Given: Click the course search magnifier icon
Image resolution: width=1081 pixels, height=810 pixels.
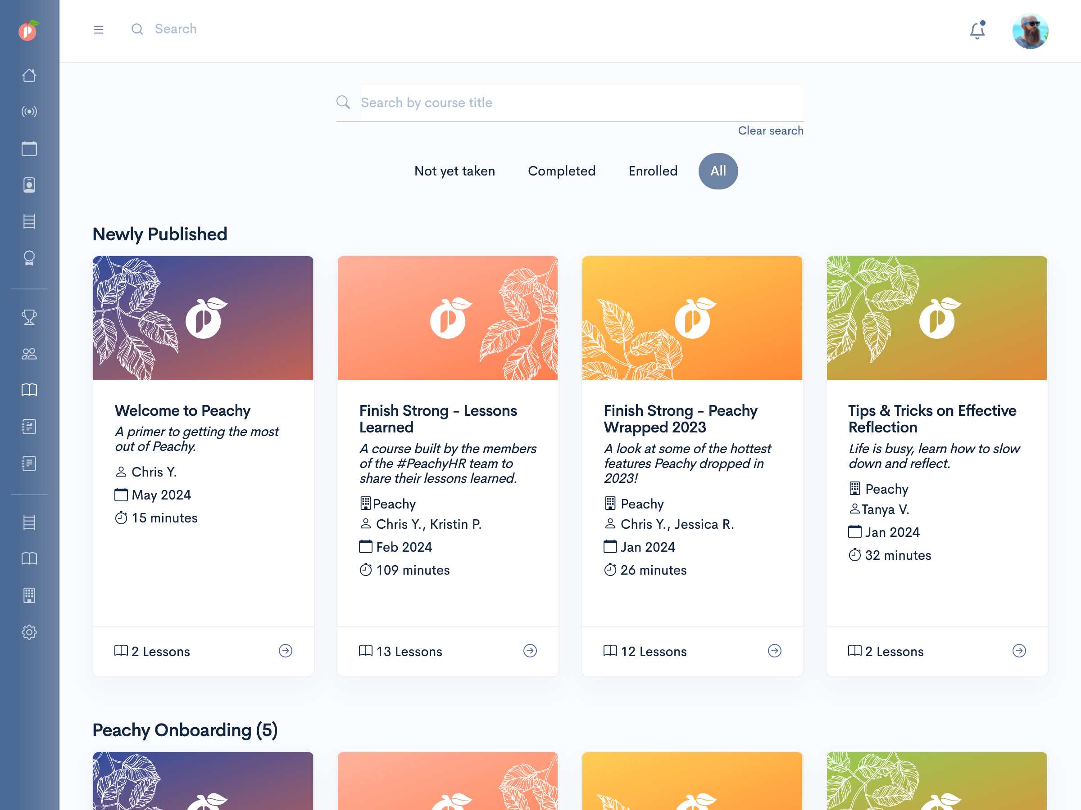Looking at the screenshot, I should (343, 102).
